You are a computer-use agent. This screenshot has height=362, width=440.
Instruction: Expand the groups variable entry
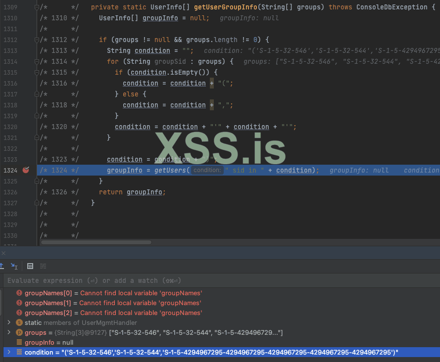[9, 332]
